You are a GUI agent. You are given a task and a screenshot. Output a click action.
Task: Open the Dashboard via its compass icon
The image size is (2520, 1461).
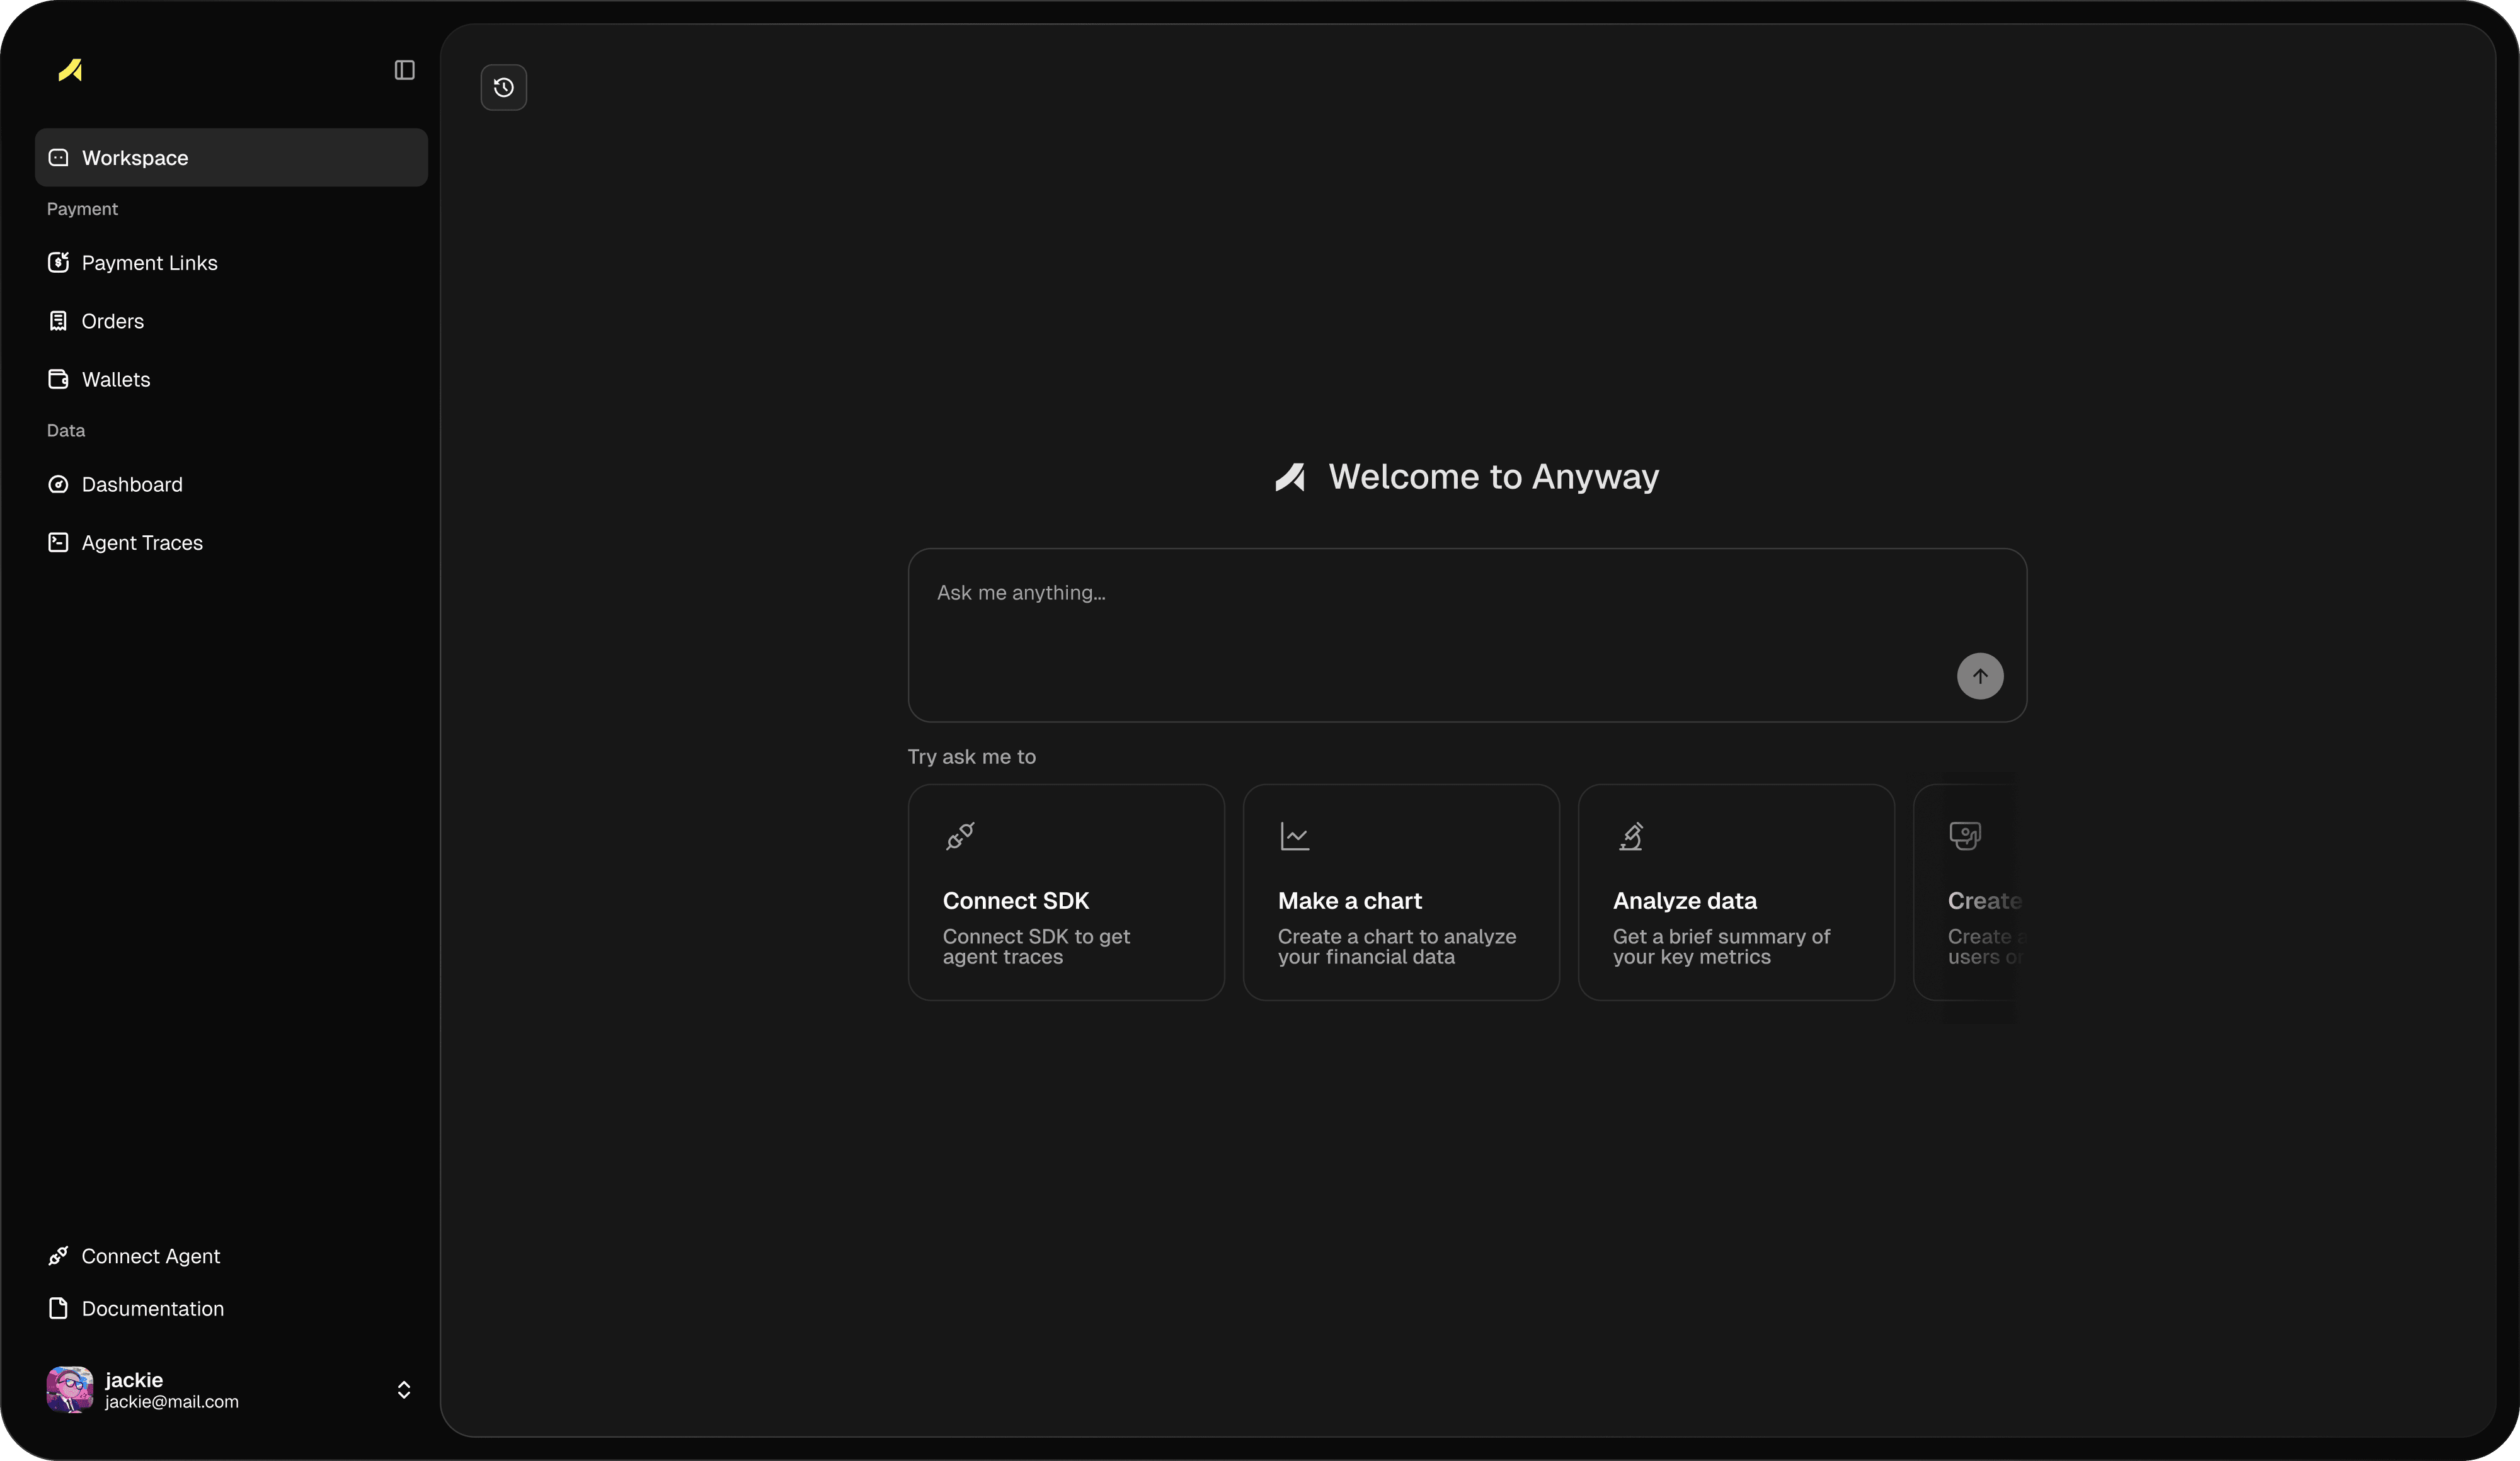point(58,484)
